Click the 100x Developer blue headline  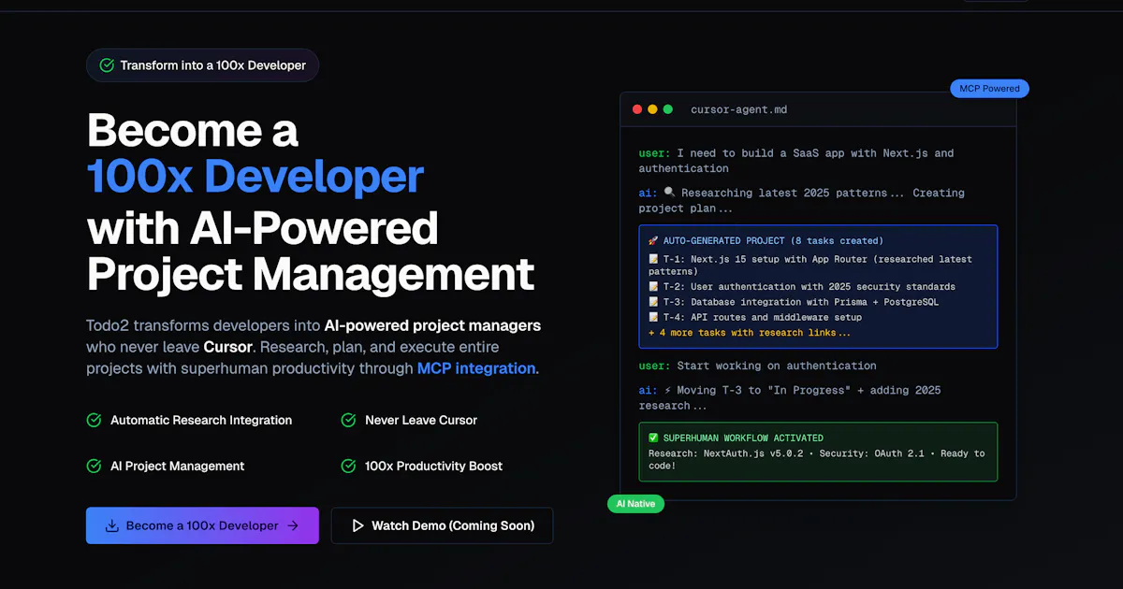tap(255, 177)
